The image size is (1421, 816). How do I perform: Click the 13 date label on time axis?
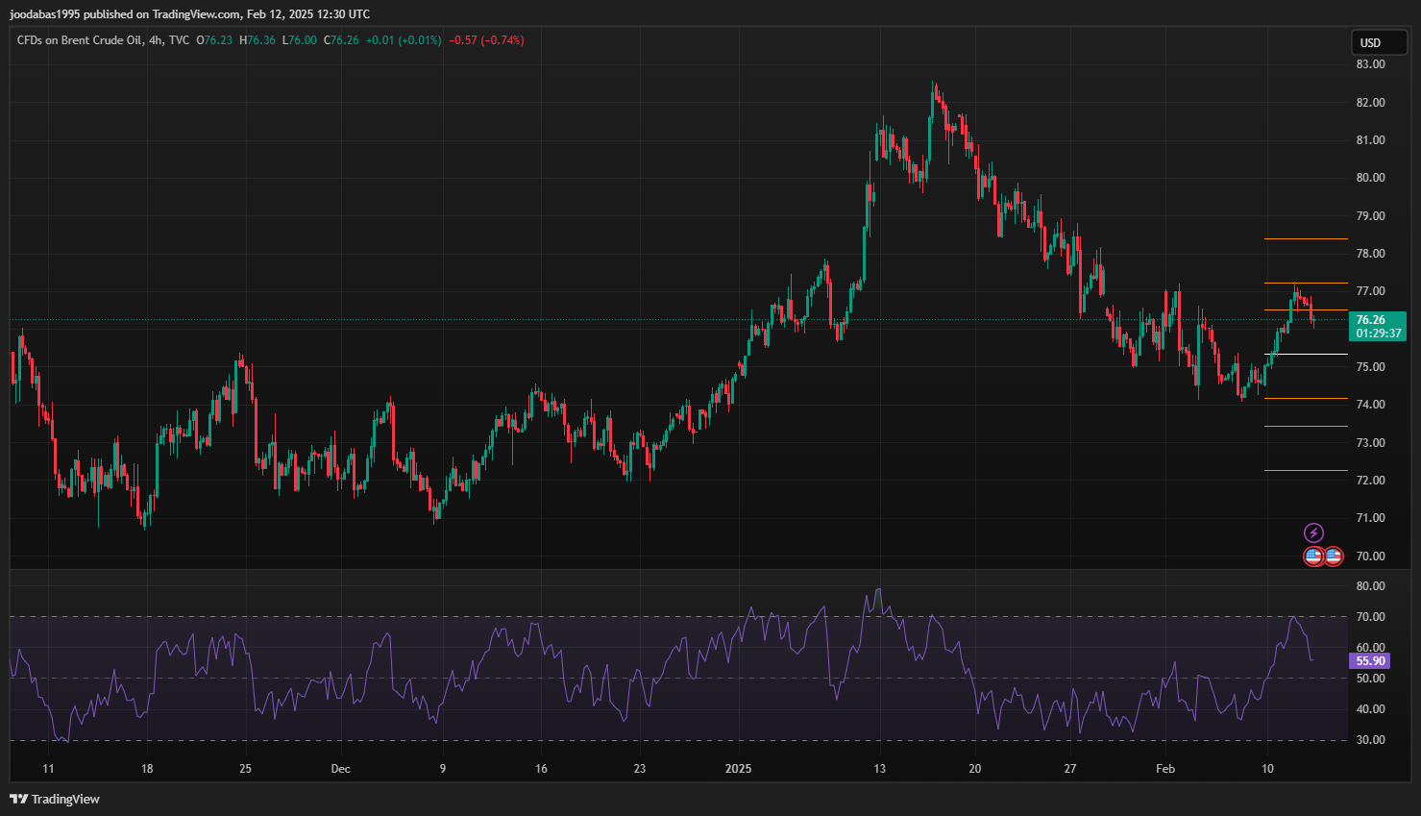879,769
